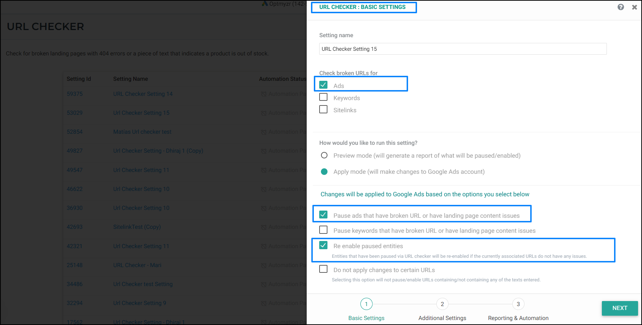Click setting ID 25148
The image size is (642, 325).
(75, 265)
